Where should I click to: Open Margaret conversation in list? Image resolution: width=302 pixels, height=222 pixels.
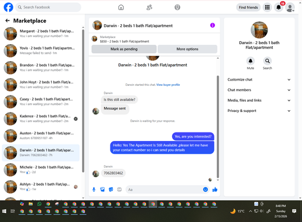pyautogui.click(x=40, y=33)
